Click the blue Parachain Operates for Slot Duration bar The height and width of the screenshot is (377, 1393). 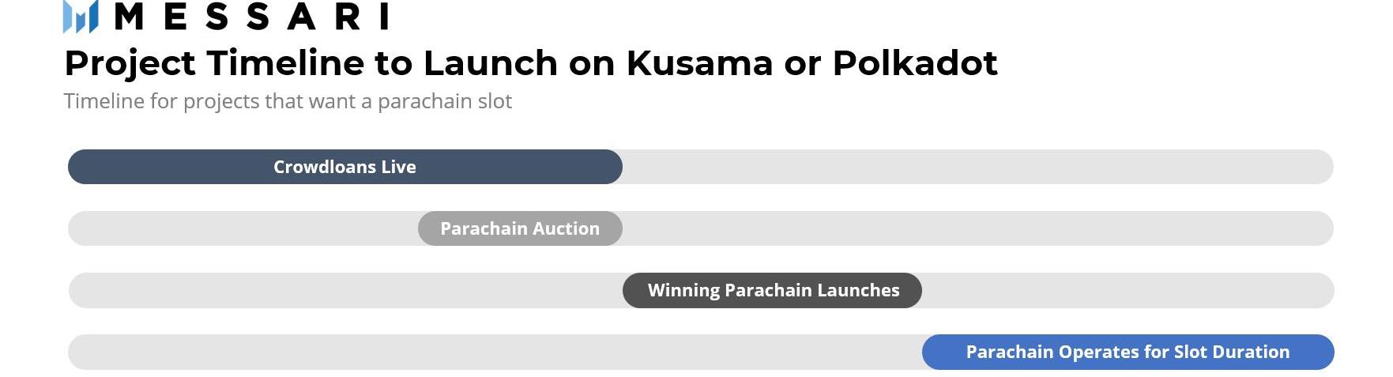coord(1128,352)
